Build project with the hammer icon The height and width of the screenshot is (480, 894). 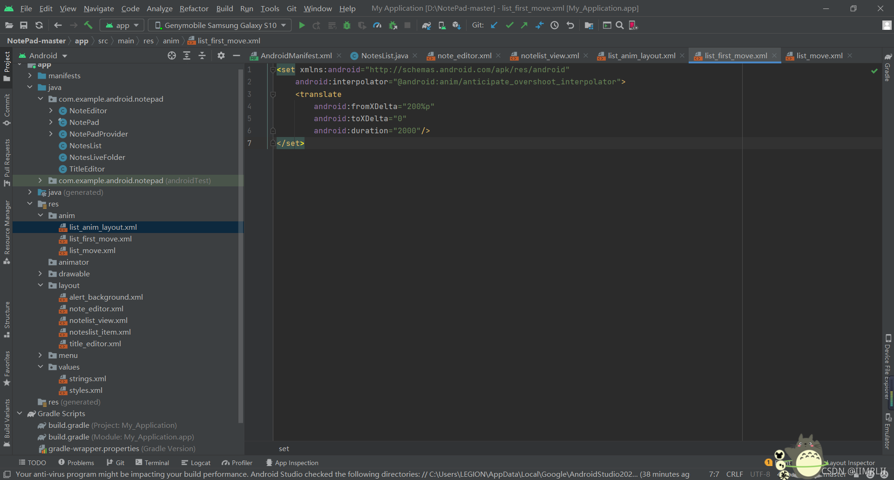[x=88, y=25]
